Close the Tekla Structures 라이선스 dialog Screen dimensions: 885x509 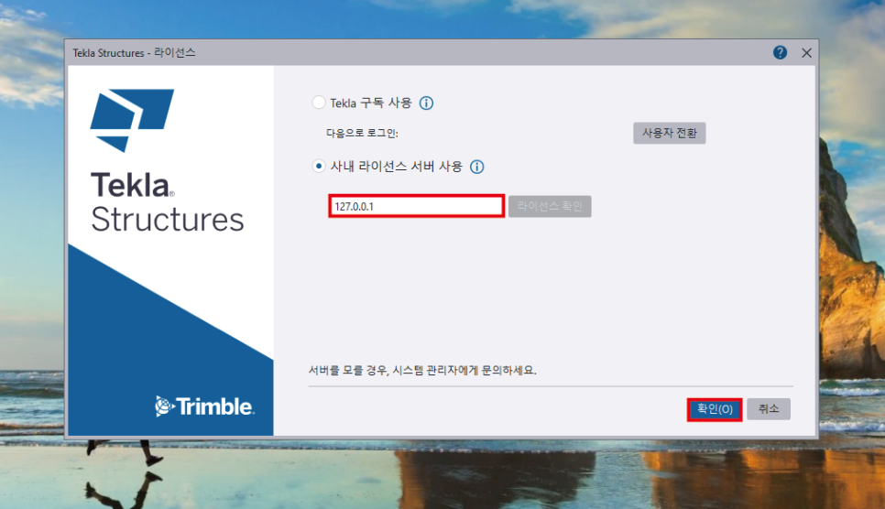[806, 52]
